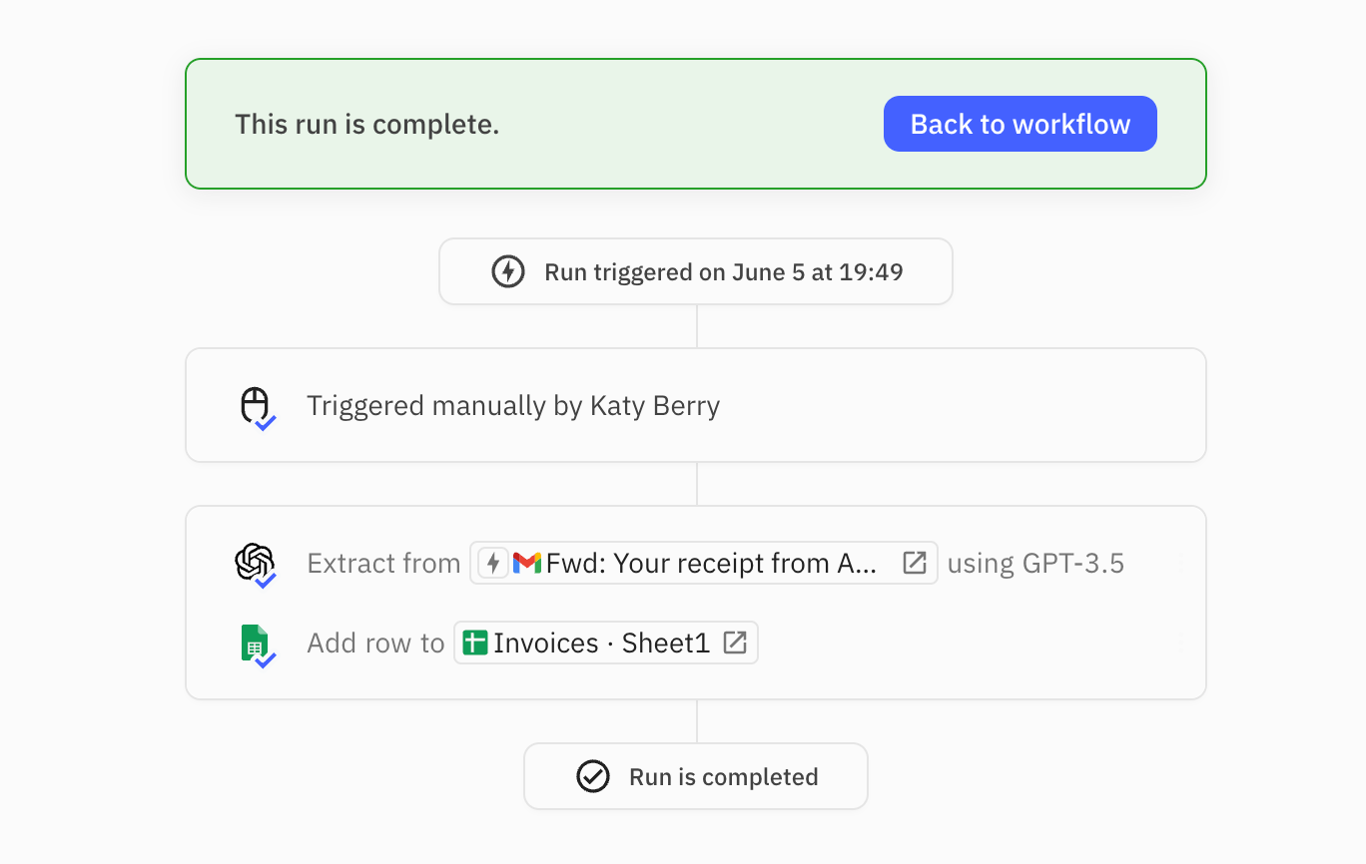Select the Triggered manually by Katy Berry step

coord(512,406)
